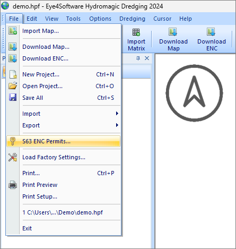Click the Ctrl+O shortcut text
This screenshot has width=236, height=249.
[x=105, y=86]
